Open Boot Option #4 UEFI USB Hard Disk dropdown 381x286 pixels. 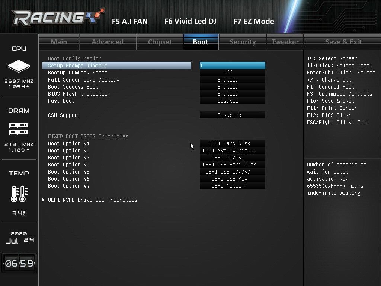(233, 164)
